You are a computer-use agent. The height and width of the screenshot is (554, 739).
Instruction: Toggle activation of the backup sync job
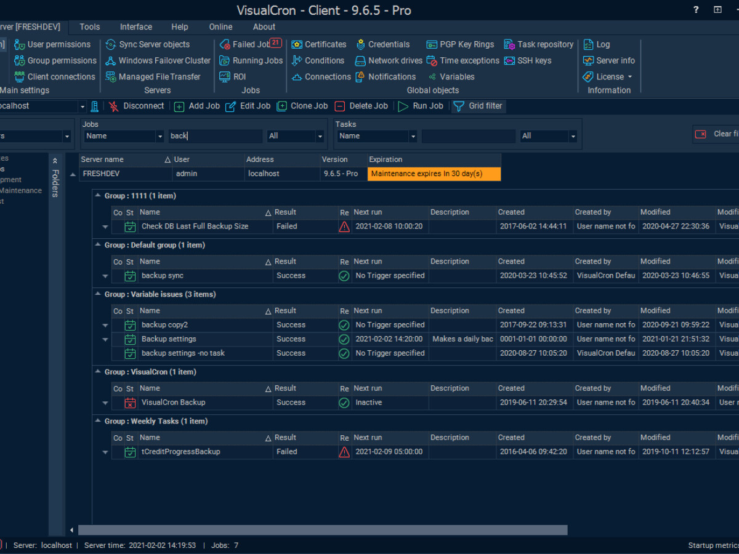pos(129,276)
